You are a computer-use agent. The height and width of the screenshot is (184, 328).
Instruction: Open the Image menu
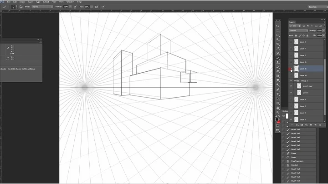coord(22,2)
